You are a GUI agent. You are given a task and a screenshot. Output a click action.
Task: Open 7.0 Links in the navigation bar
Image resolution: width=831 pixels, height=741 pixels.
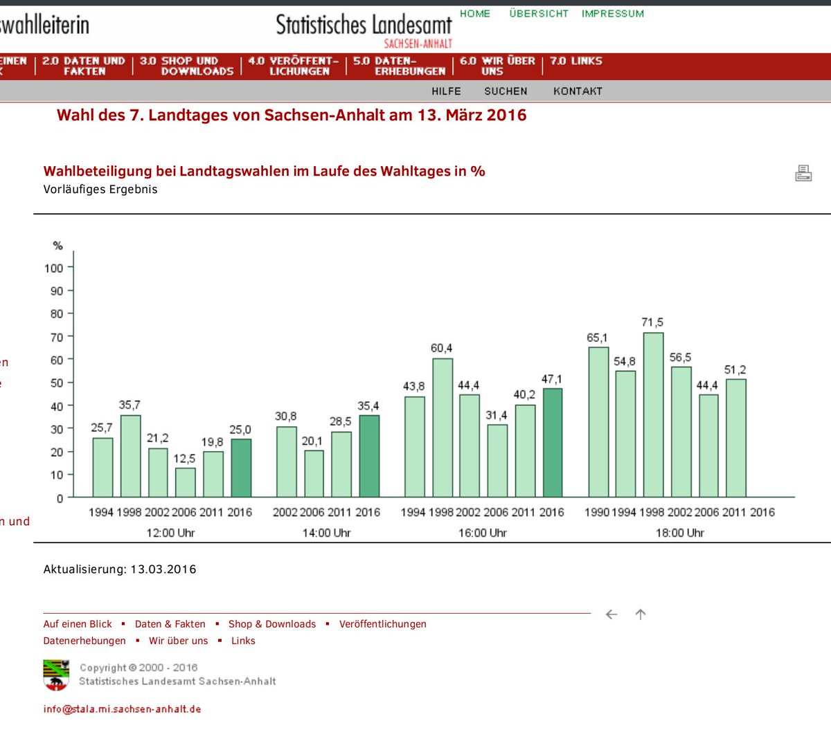(575, 61)
